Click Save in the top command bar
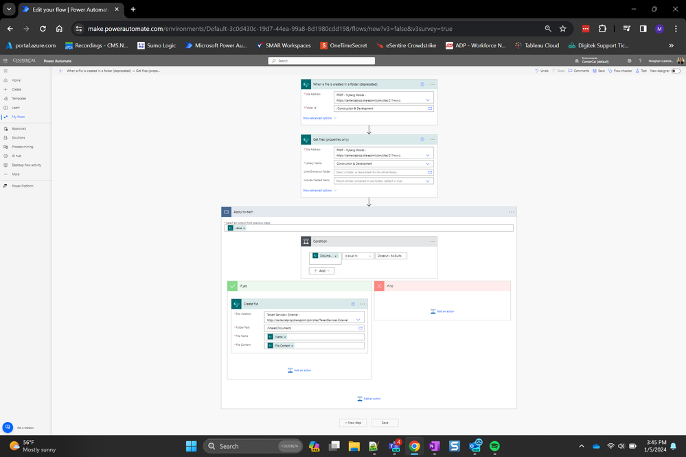 [x=599, y=71]
